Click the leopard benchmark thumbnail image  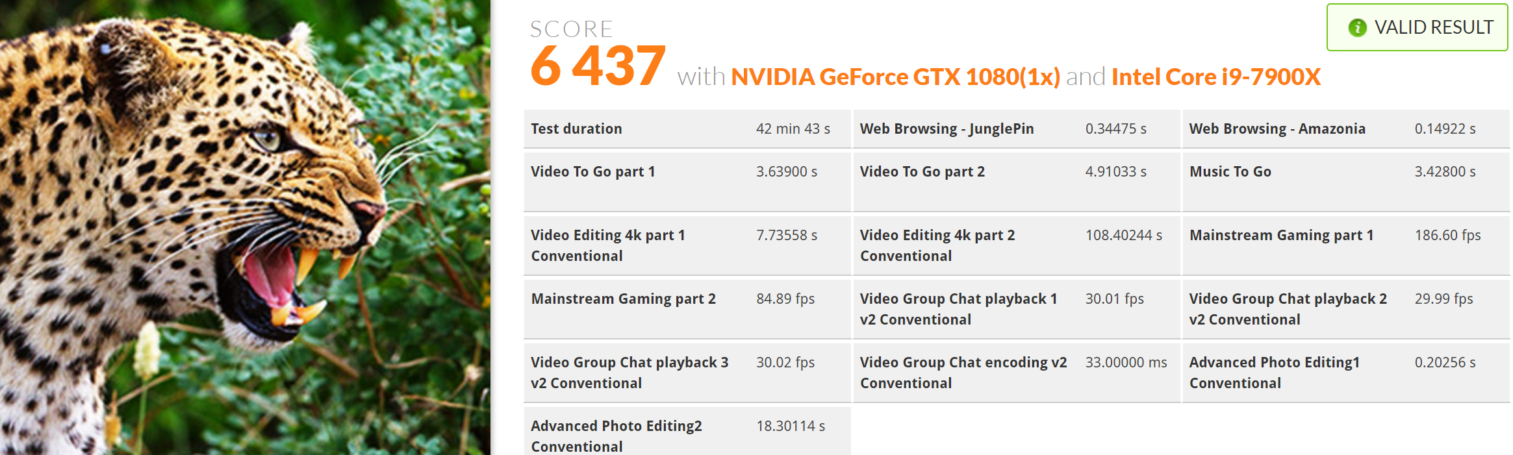(x=245, y=227)
